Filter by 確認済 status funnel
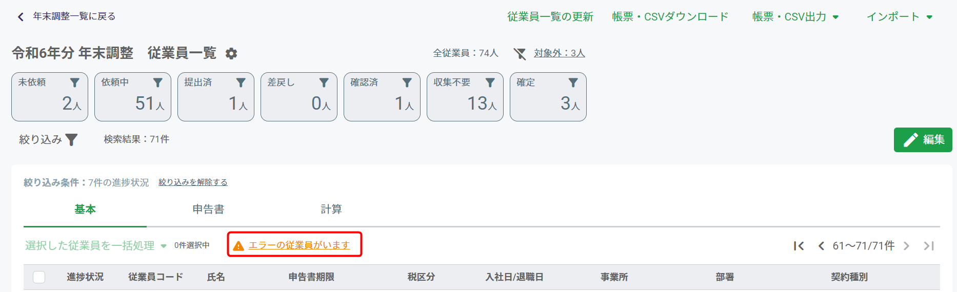This screenshot has width=957, height=292. click(407, 82)
